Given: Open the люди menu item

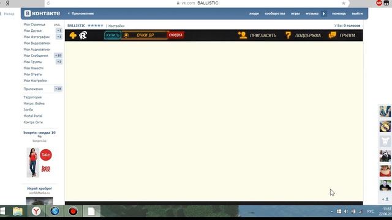Looking at the screenshot, I should coord(254,13).
